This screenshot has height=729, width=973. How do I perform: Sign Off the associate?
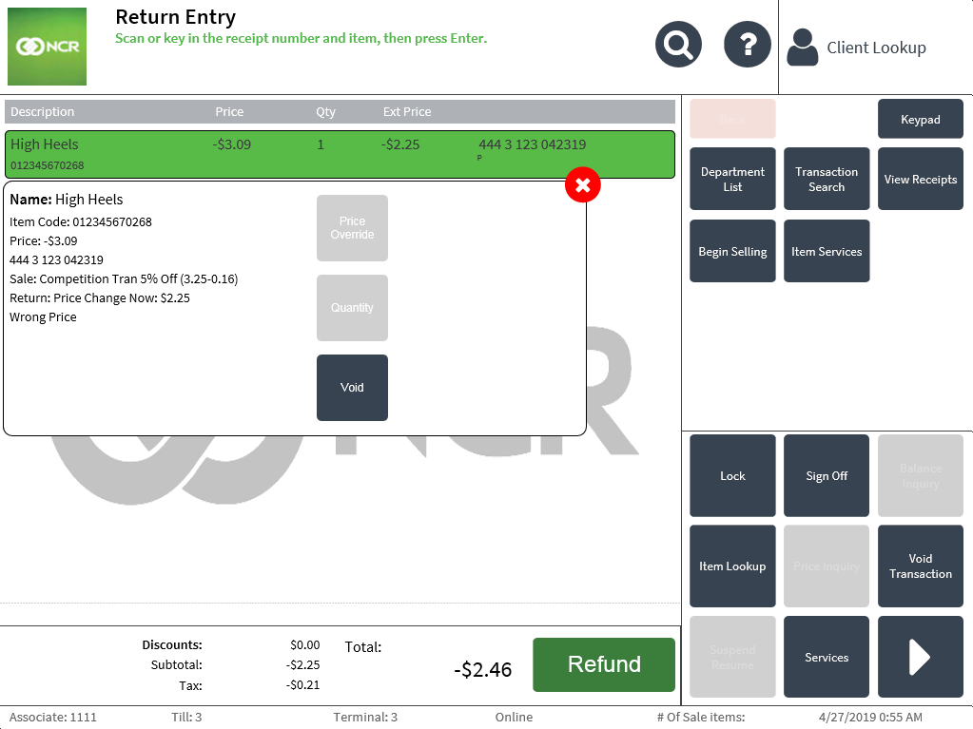(x=826, y=475)
